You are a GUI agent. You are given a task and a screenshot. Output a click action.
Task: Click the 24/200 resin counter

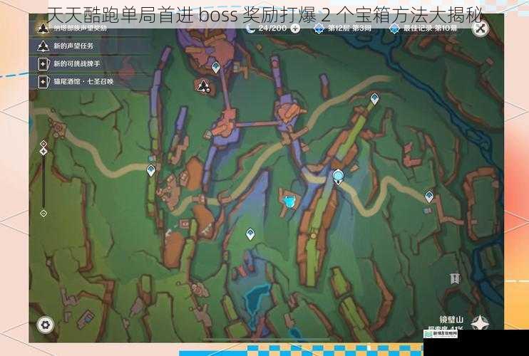pyautogui.click(x=272, y=28)
